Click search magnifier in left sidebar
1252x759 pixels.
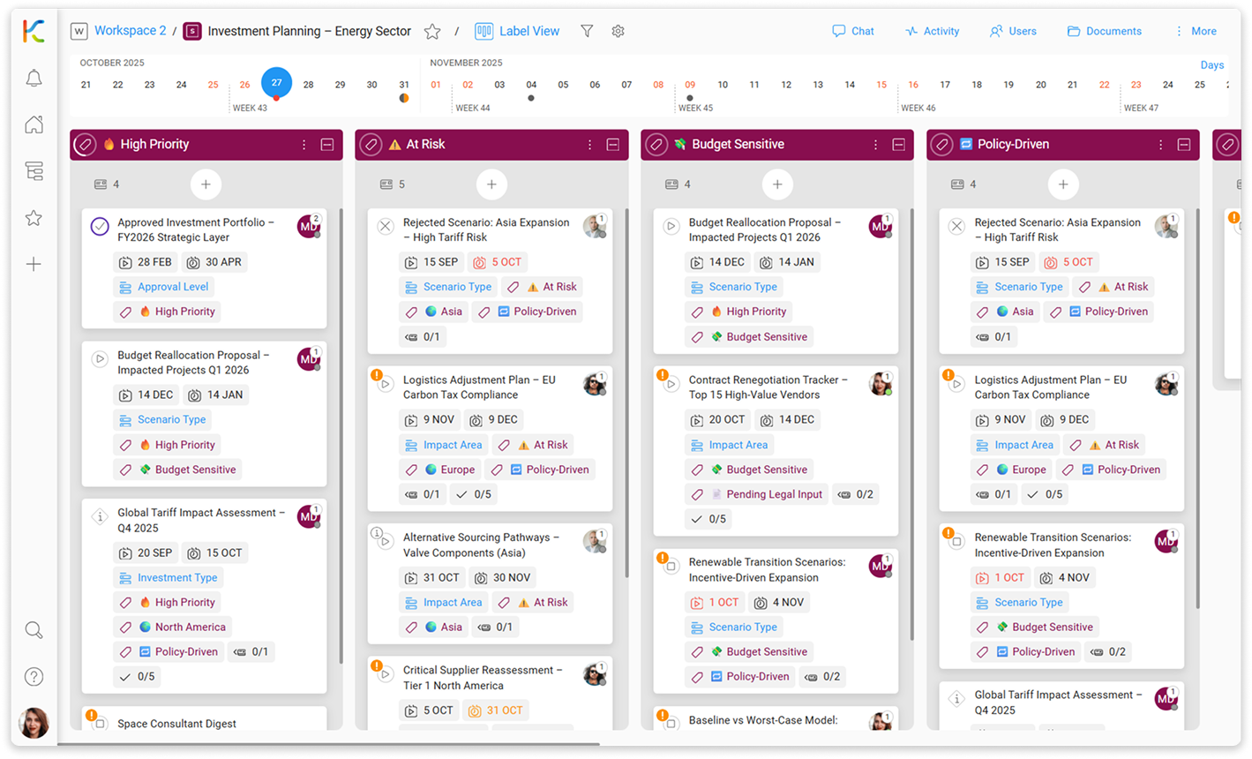[x=34, y=630]
